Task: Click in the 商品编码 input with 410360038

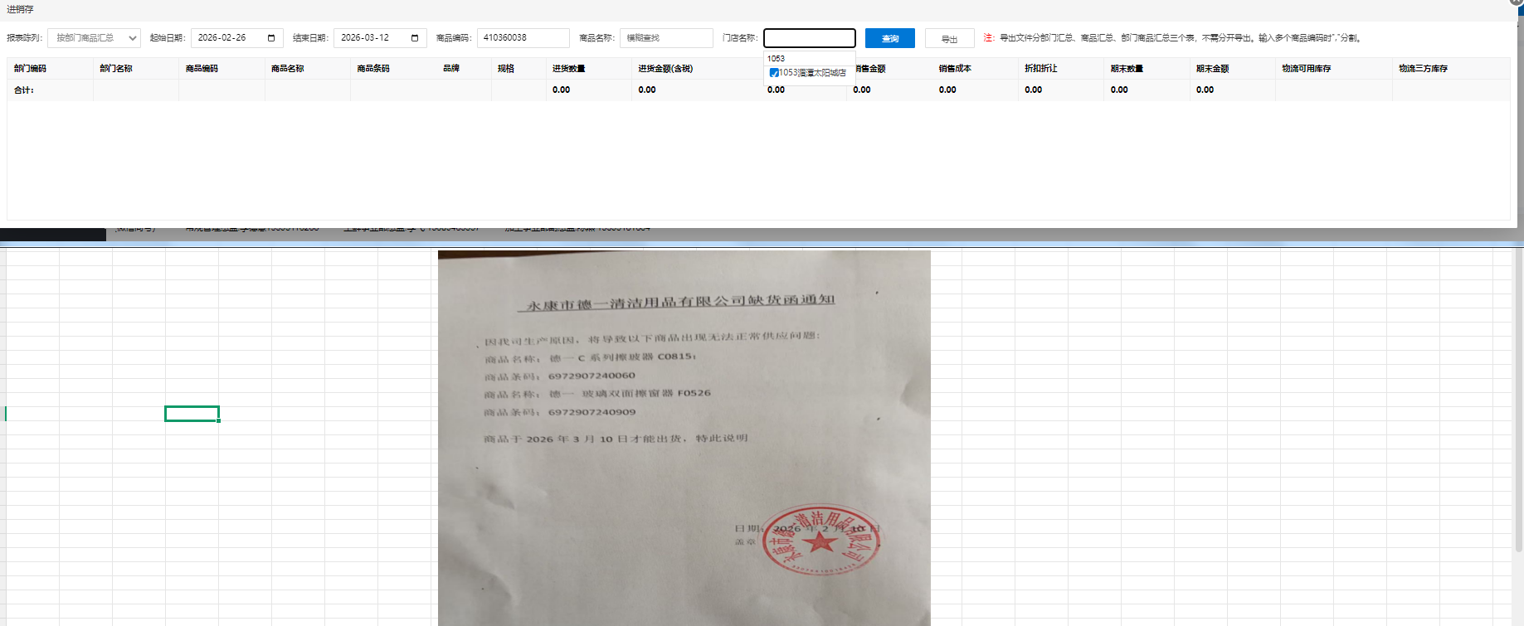Action: pos(523,38)
